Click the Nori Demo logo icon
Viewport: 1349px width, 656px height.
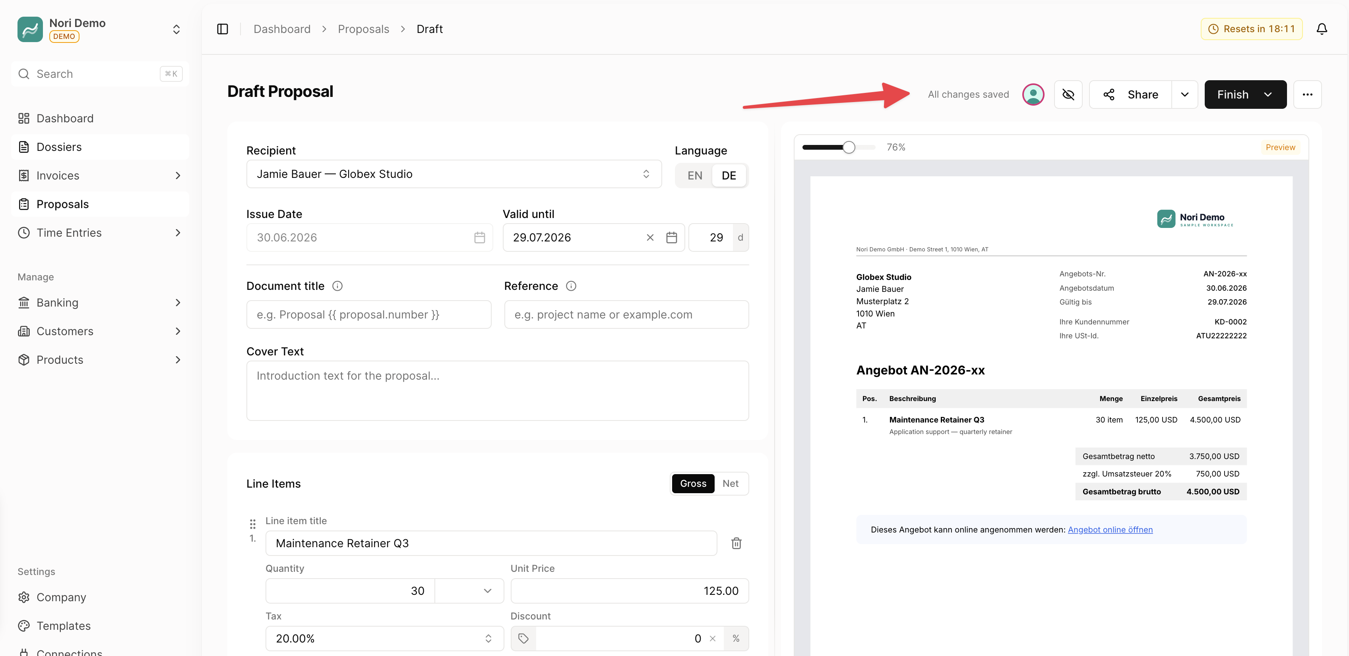tap(30, 29)
